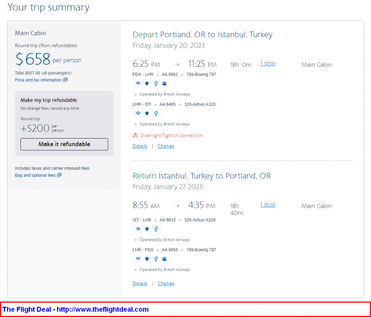Click power outlet icon for PDX - LHR flight
Viewport: 371px width, 317px height.
pyautogui.click(x=147, y=83)
